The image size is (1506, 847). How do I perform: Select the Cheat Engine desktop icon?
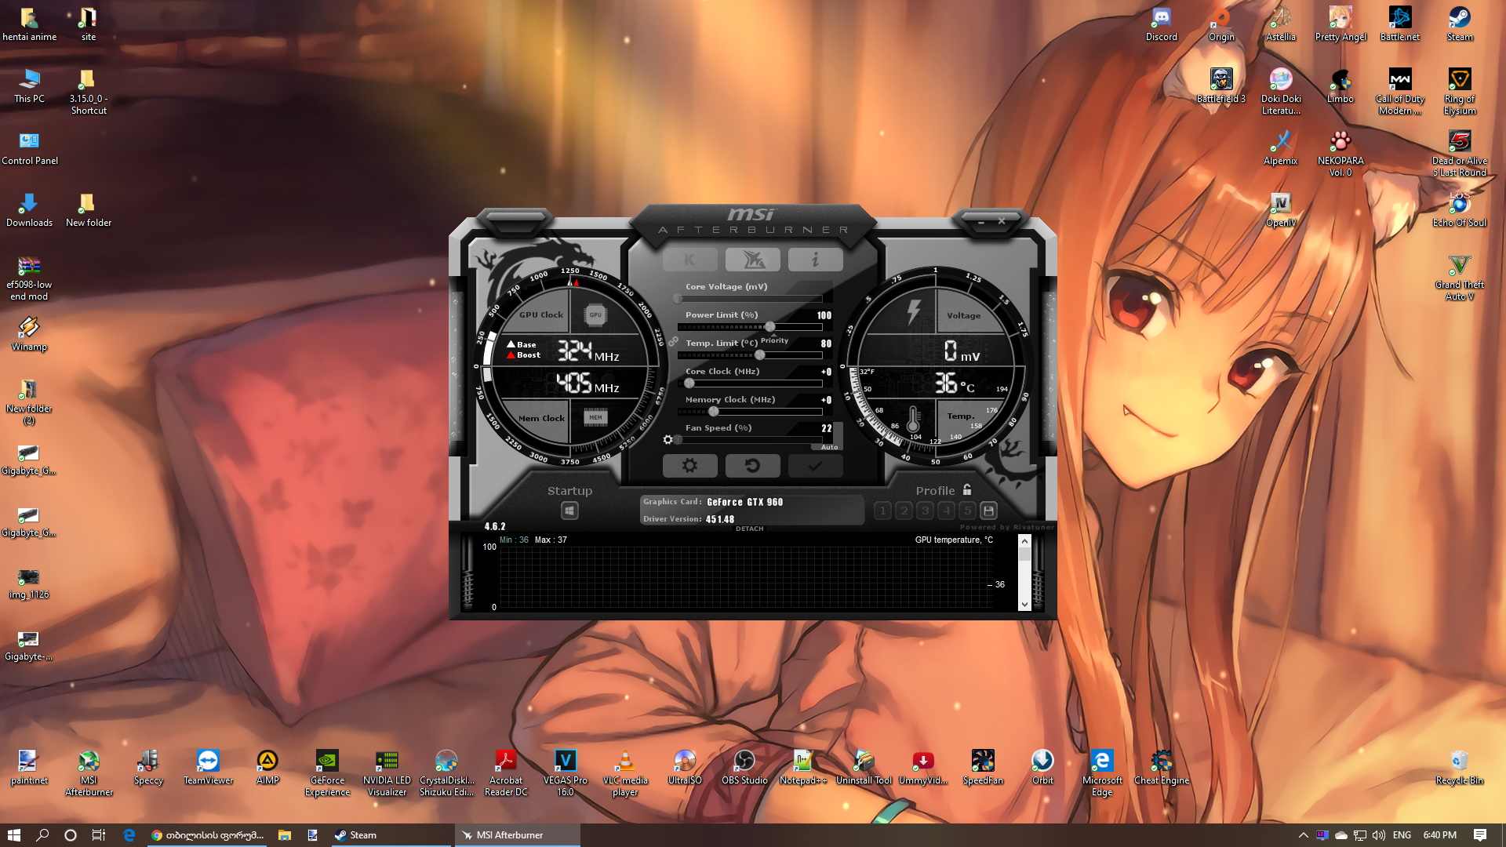tap(1162, 767)
